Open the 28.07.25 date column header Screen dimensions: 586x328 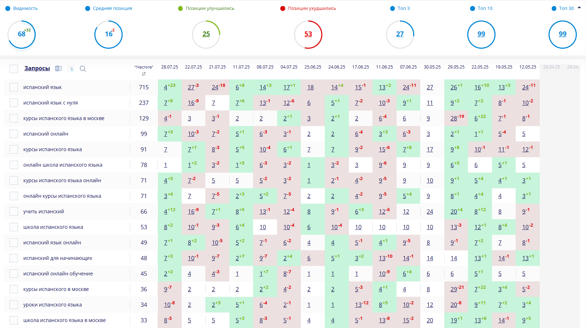coord(169,67)
